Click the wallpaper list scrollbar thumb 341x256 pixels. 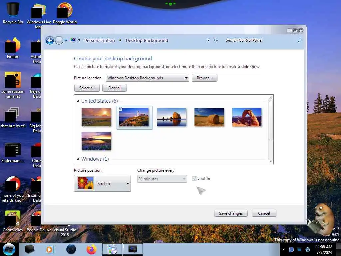click(x=270, y=120)
